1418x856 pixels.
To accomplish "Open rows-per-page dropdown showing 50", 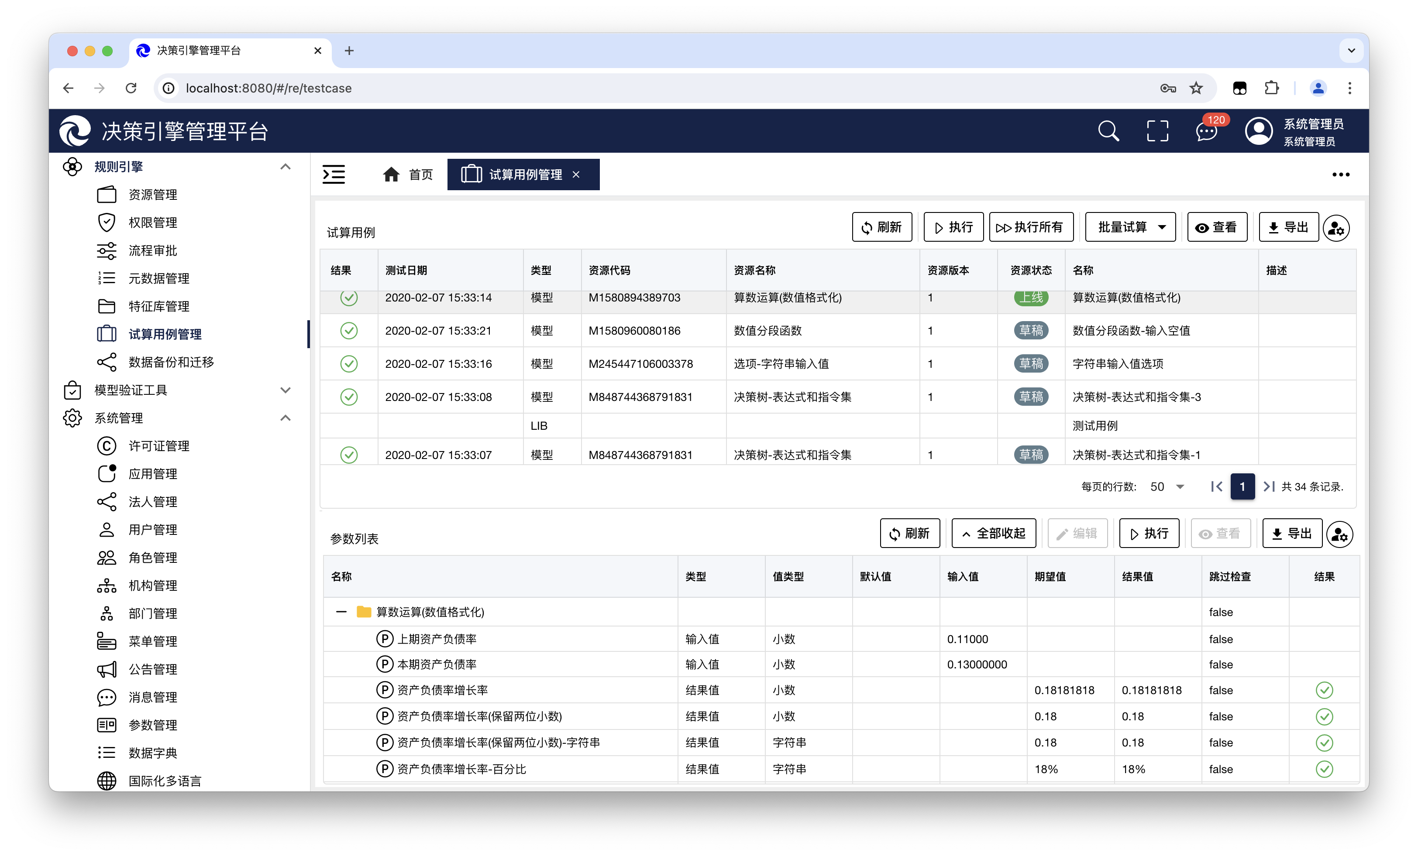I will pos(1167,486).
